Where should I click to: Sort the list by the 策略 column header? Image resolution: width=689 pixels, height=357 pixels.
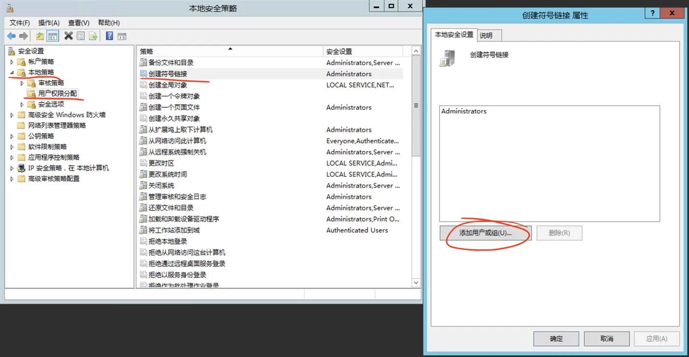pyautogui.click(x=229, y=51)
